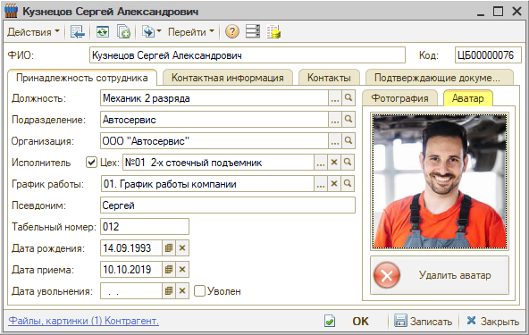This screenshot has width=529, height=335.
Task: Click the Удалить аватар button
Action: pyautogui.click(x=440, y=275)
